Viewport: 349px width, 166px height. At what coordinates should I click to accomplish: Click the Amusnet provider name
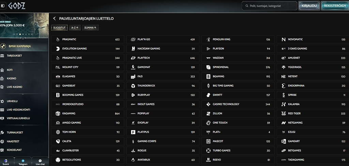pyautogui.click(x=294, y=58)
